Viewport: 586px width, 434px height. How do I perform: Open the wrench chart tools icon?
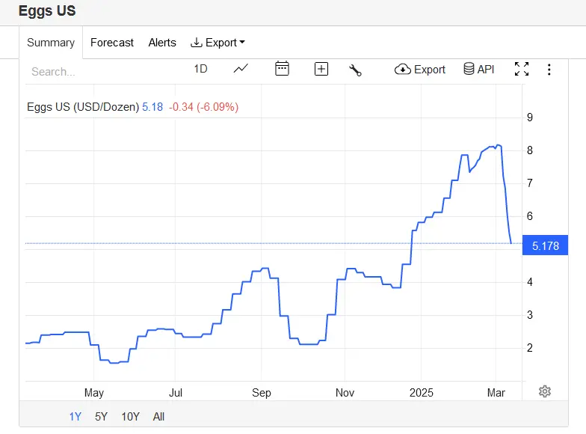coord(355,70)
